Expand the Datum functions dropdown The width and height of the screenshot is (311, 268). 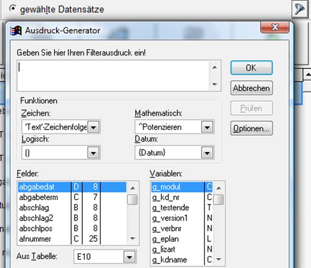tap(206, 153)
